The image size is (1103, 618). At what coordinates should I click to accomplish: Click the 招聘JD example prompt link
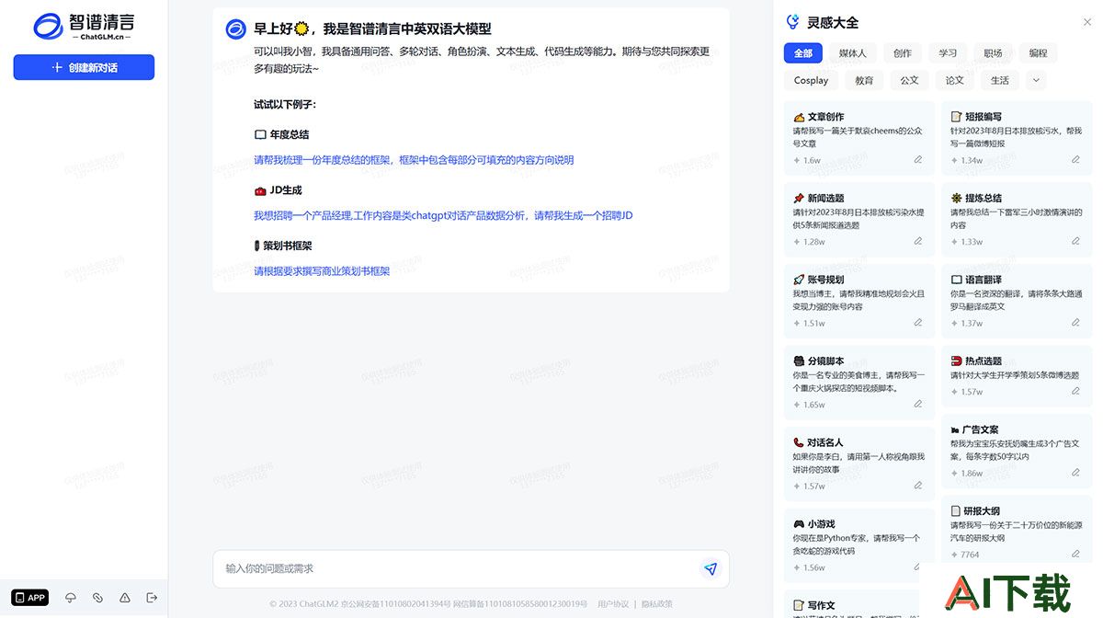point(443,215)
